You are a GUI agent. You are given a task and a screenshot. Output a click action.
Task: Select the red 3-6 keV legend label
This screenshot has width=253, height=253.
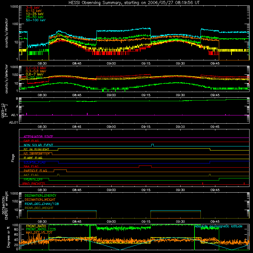coord(33,8)
